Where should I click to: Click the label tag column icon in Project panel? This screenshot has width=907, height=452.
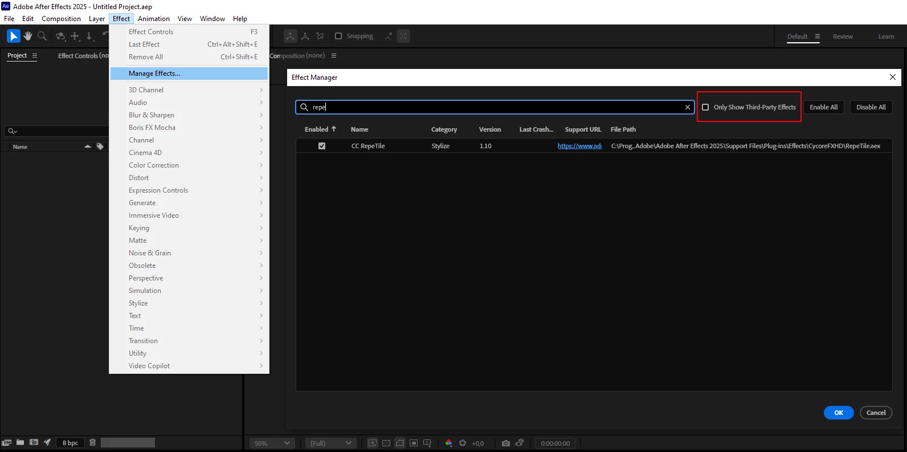pyautogui.click(x=100, y=146)
